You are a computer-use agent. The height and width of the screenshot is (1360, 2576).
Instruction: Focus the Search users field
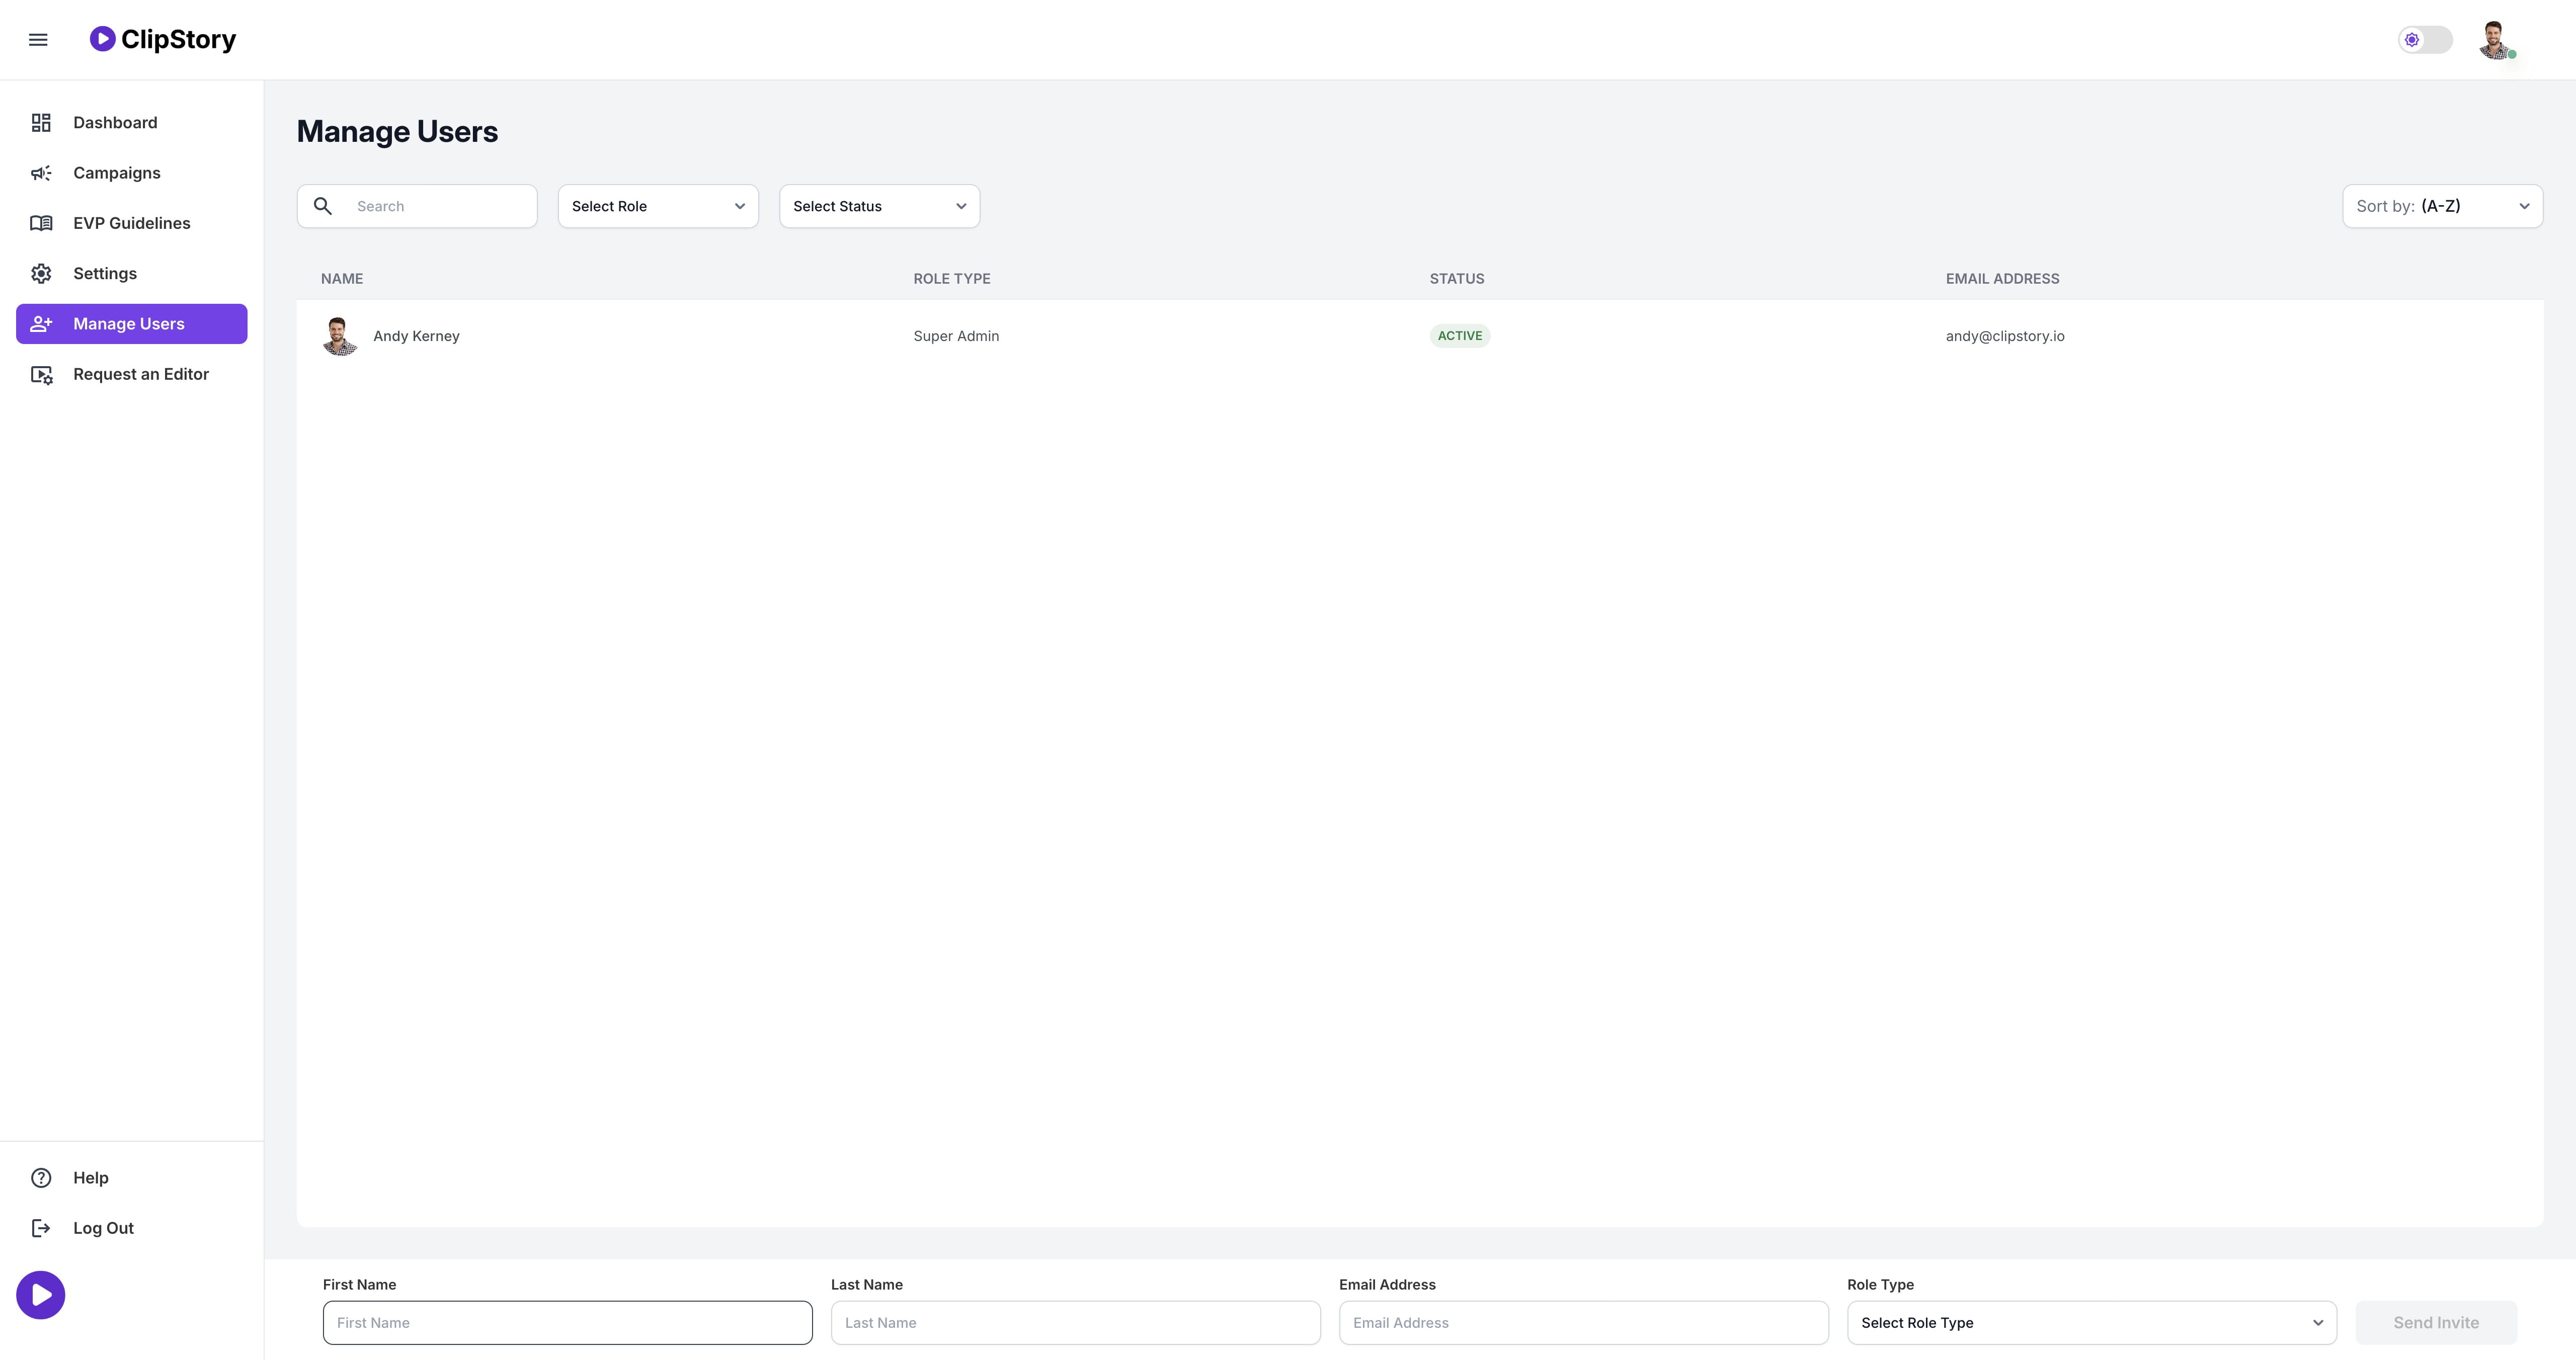pos(417,206)
